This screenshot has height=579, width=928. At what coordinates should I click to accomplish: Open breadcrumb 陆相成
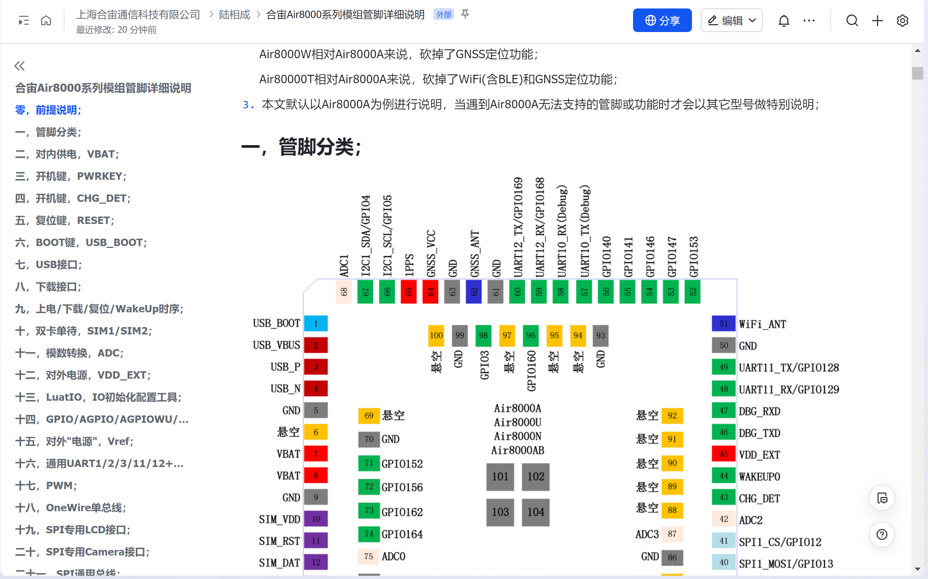tap(234, 15)
